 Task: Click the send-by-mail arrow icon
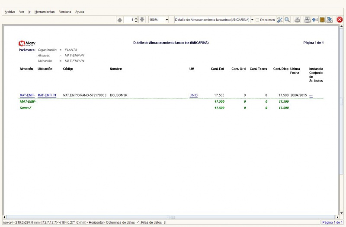point(314,20)
